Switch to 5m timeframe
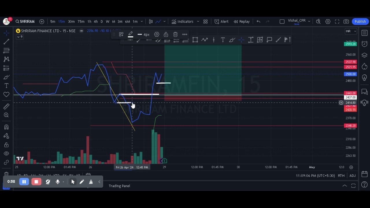Image resolution: width=370 pixels, height=208 pixels. click(53, 21)
